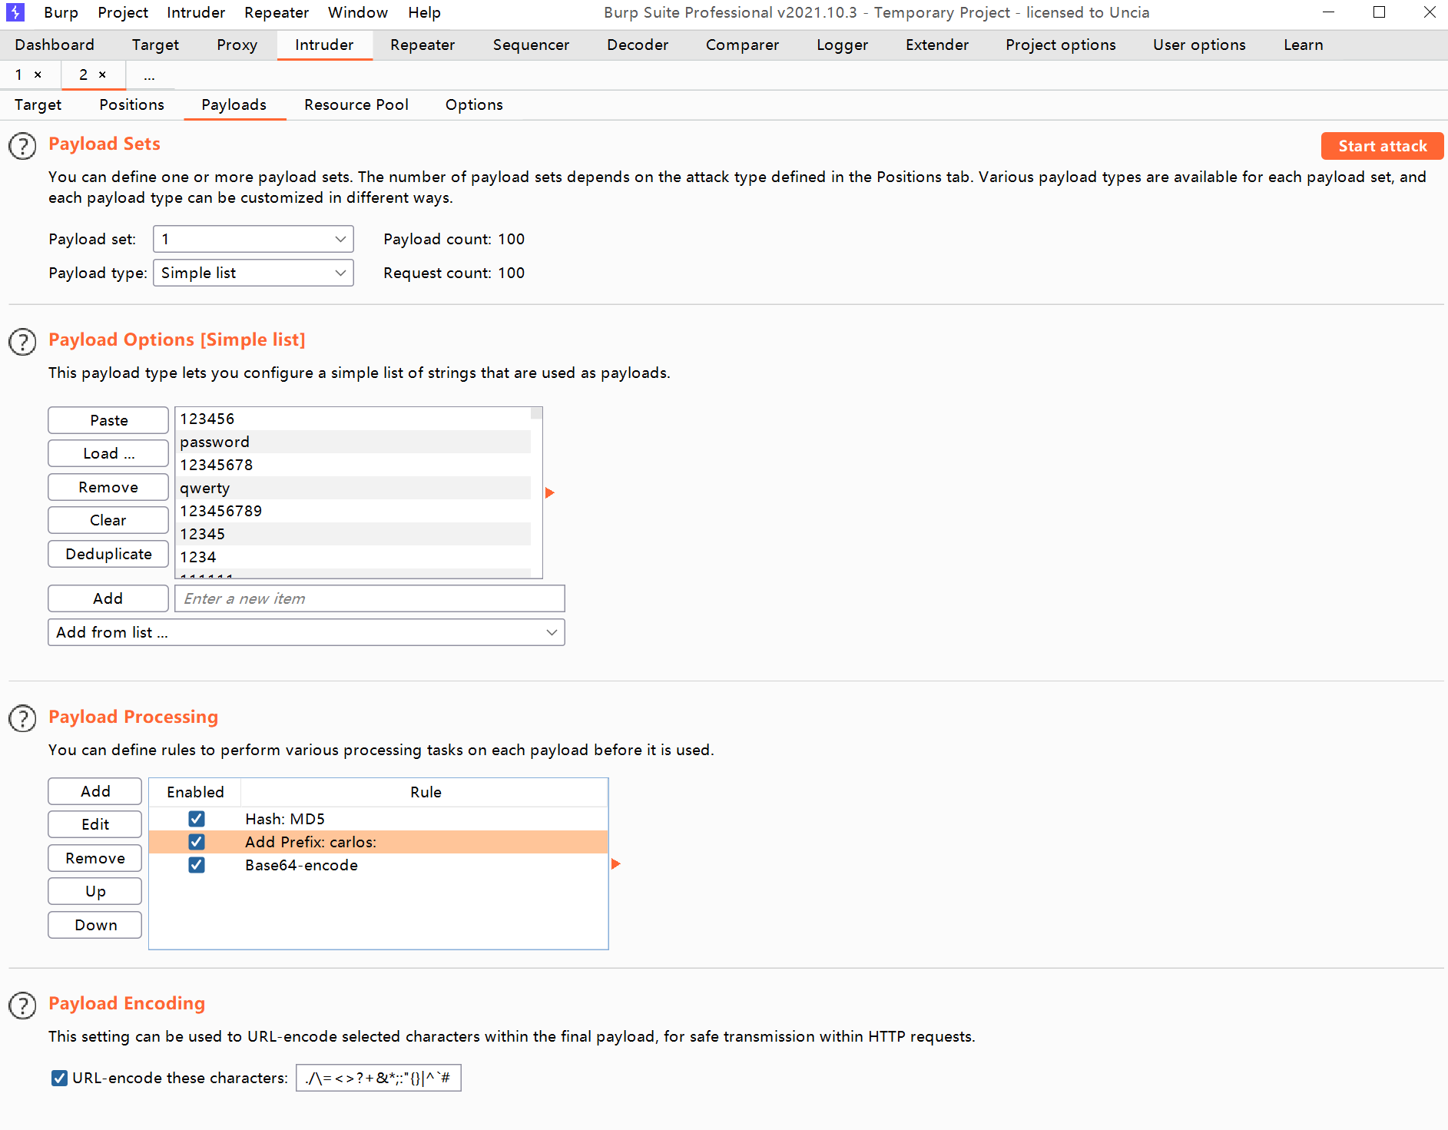
Task: Click the Start attack button
Action: tap(1382, 146)
